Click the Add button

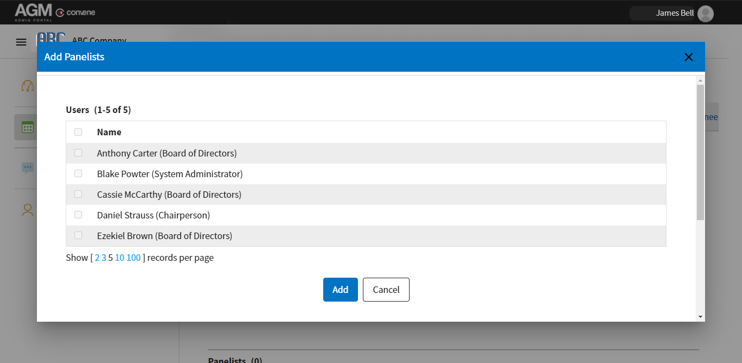340,289
